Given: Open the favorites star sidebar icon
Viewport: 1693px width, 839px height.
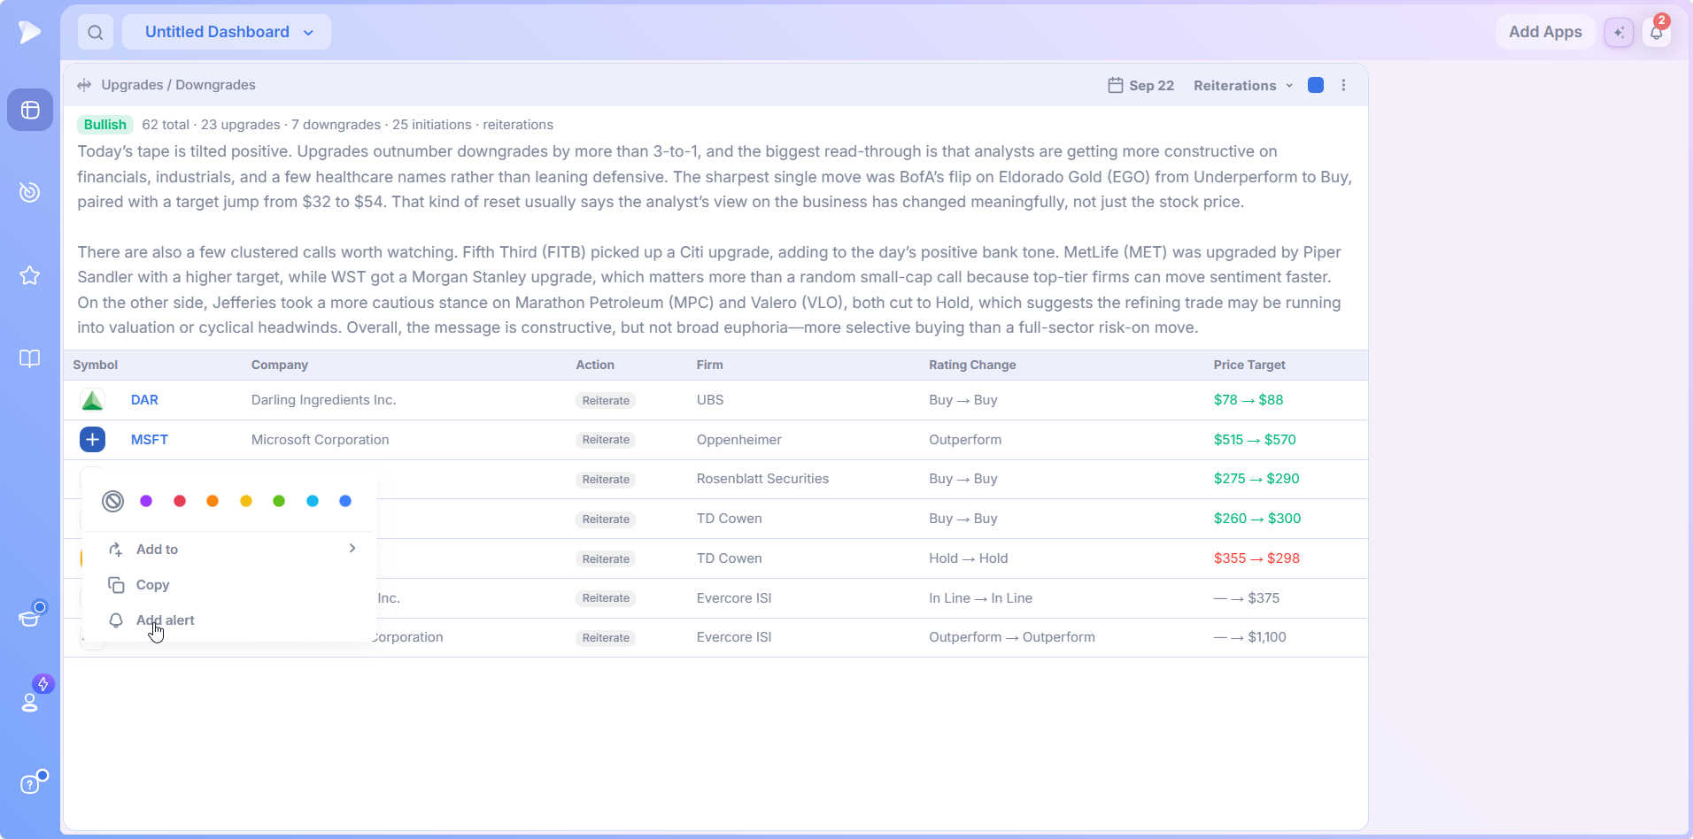Looking at the screenshot, I should [x=30, y=275].
